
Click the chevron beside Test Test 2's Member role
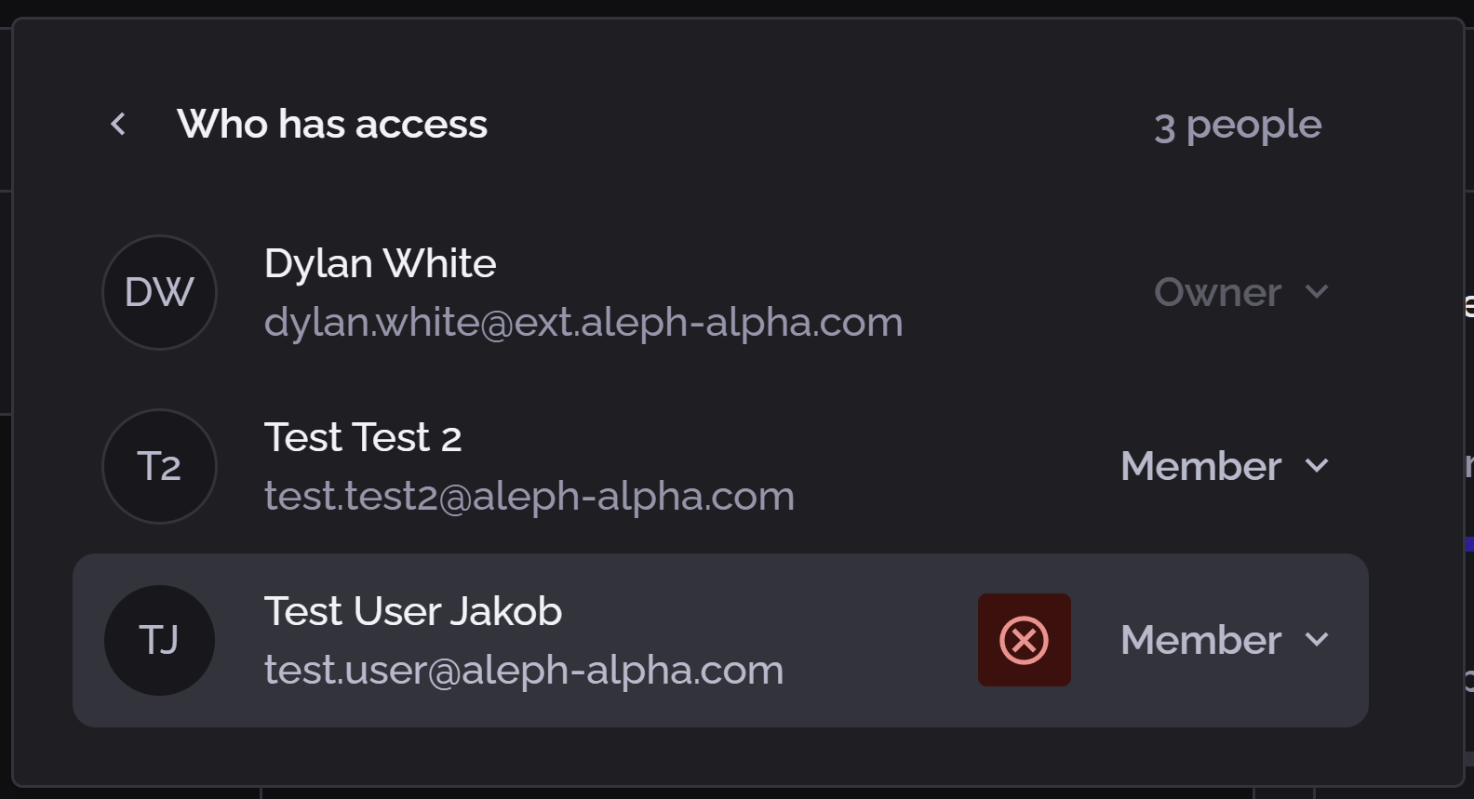coord(1317,465)
